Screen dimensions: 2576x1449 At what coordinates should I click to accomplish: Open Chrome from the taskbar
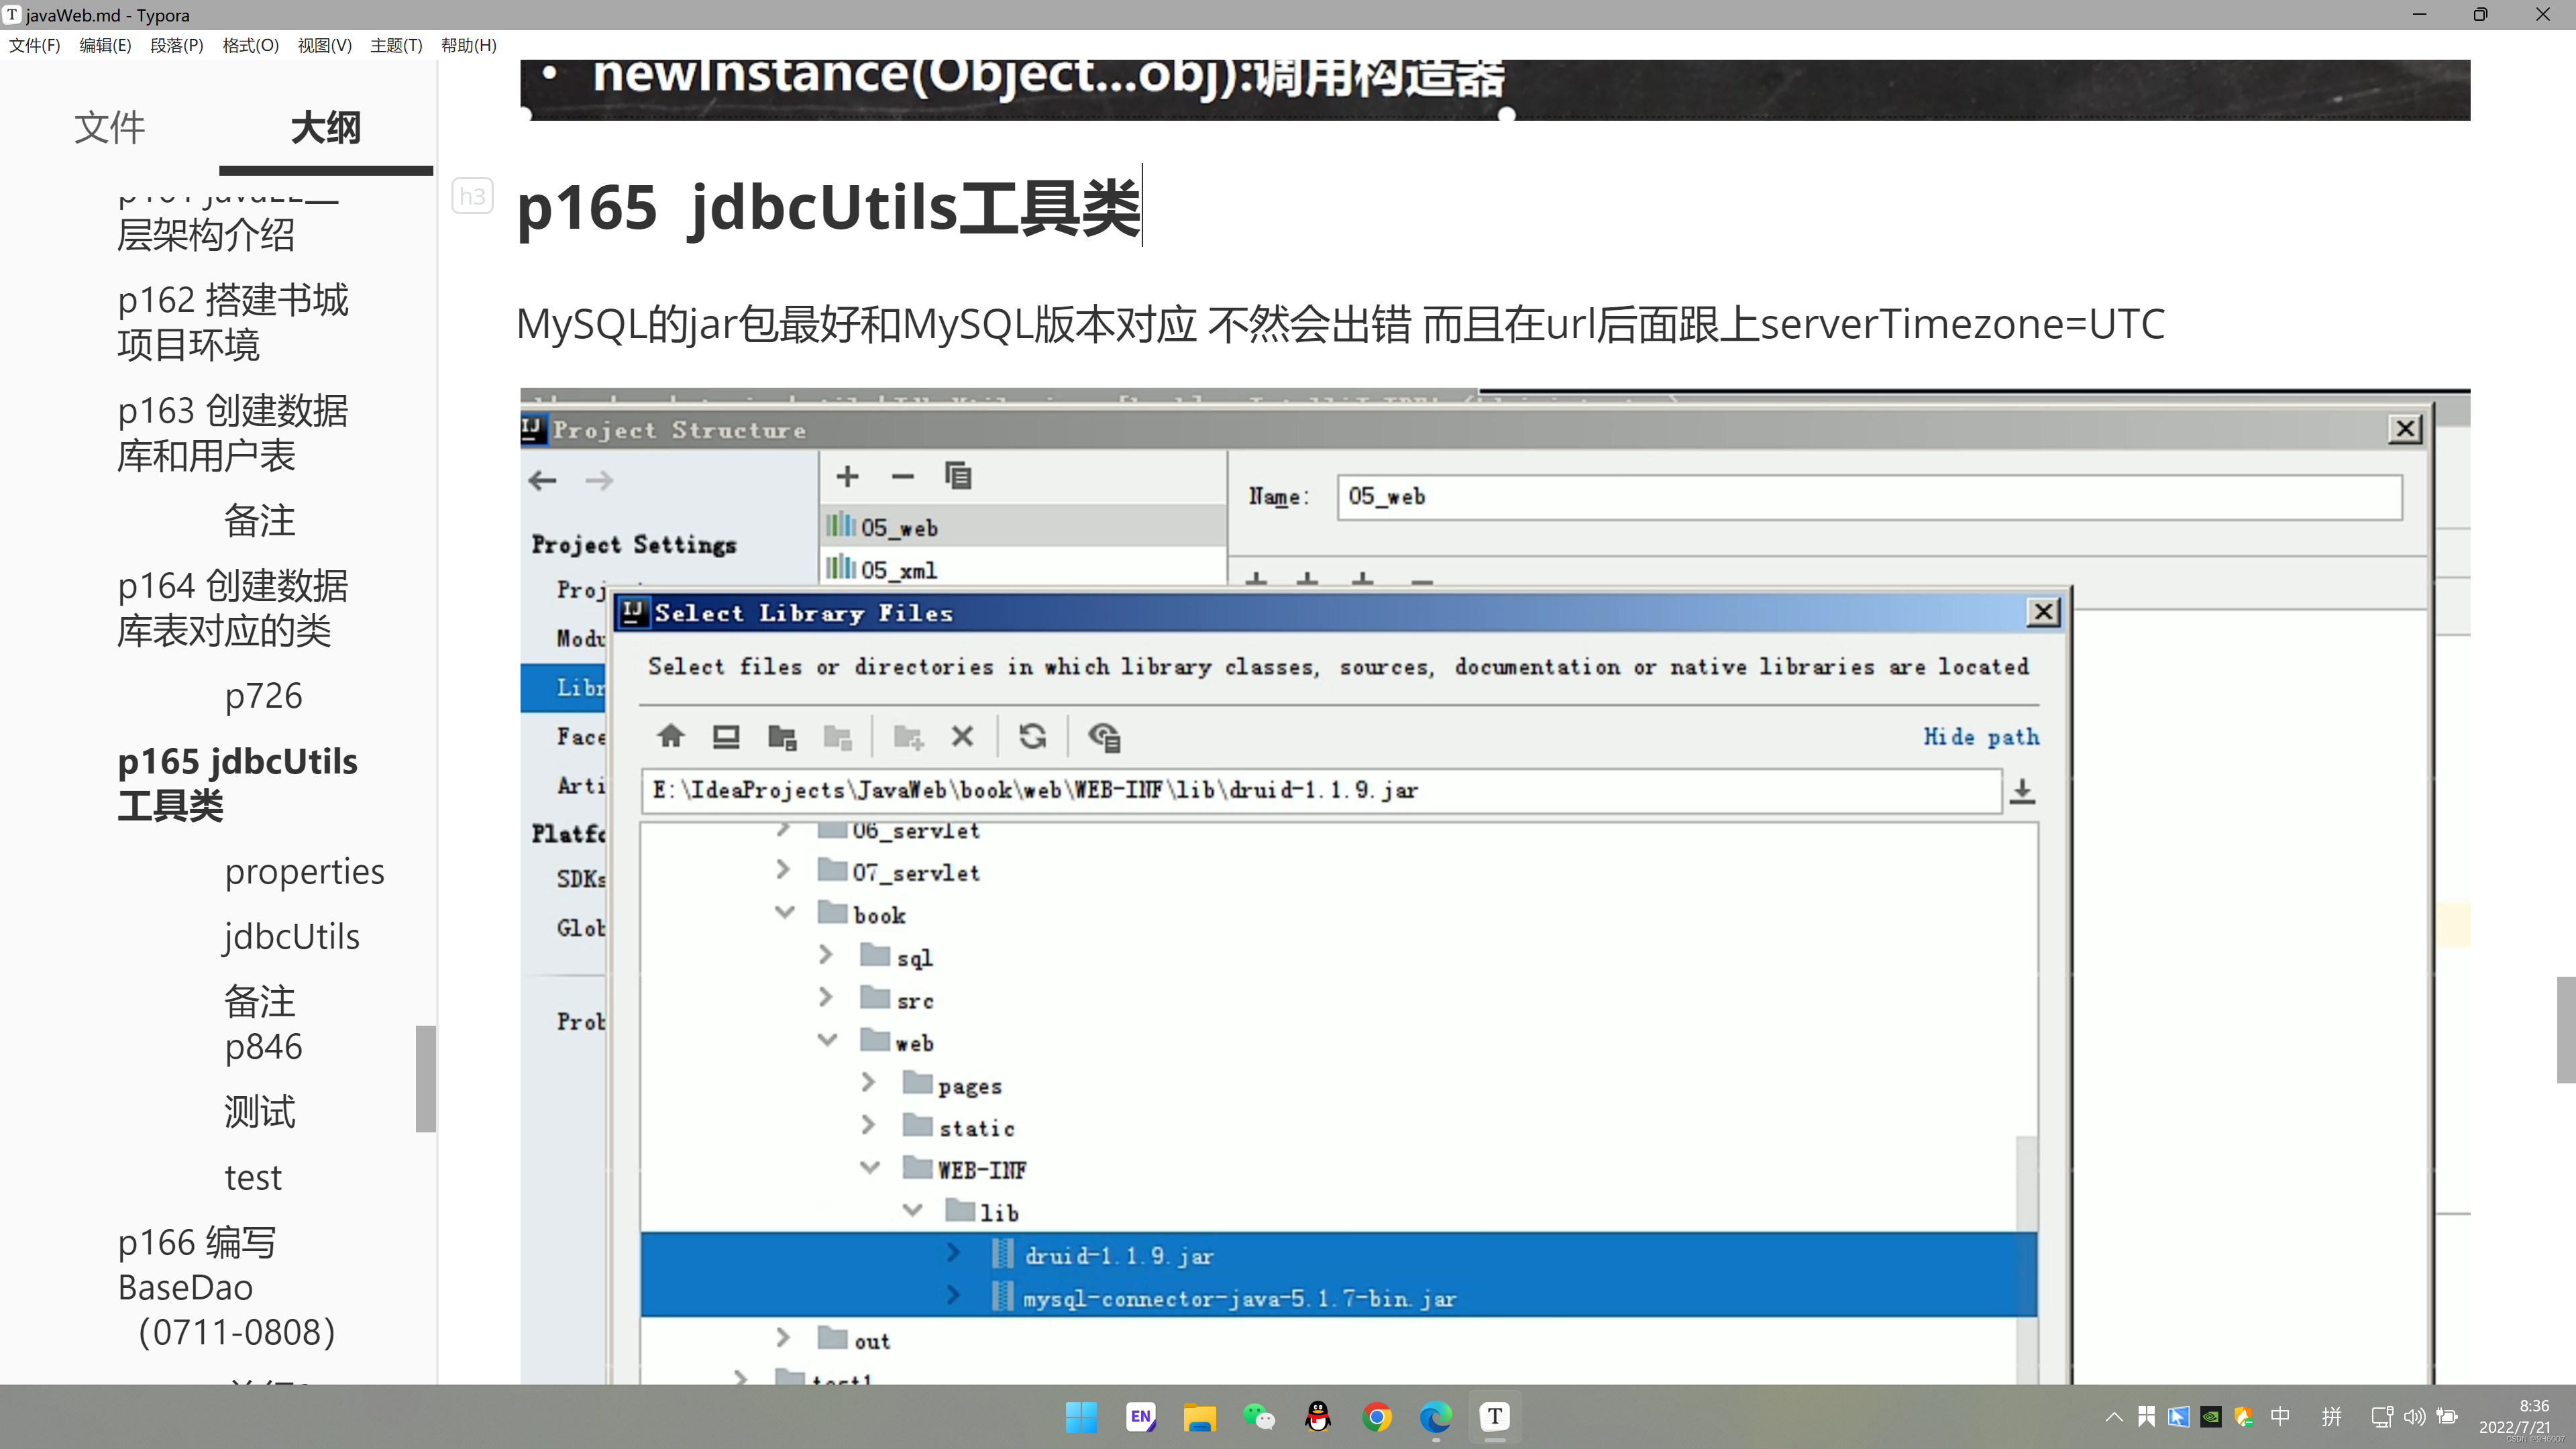[x=1377, y=1417]
